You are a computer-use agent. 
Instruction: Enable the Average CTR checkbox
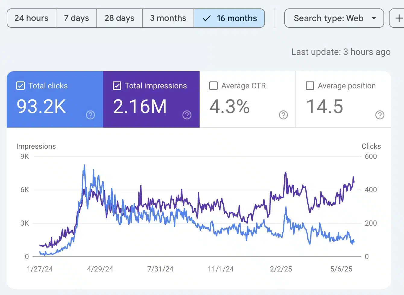(213, 86)
